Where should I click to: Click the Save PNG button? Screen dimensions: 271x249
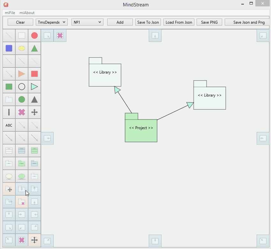click(x=209, y=22)
